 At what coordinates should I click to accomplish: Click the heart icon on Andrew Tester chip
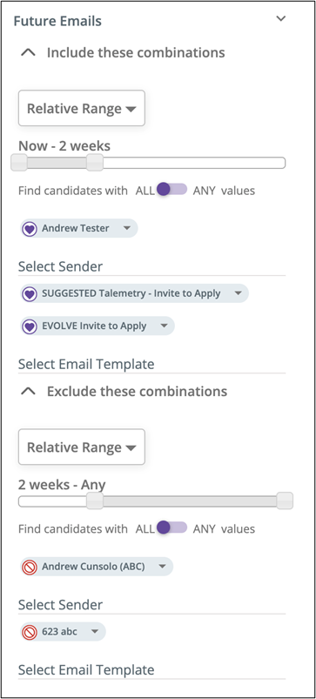(30, 228)
